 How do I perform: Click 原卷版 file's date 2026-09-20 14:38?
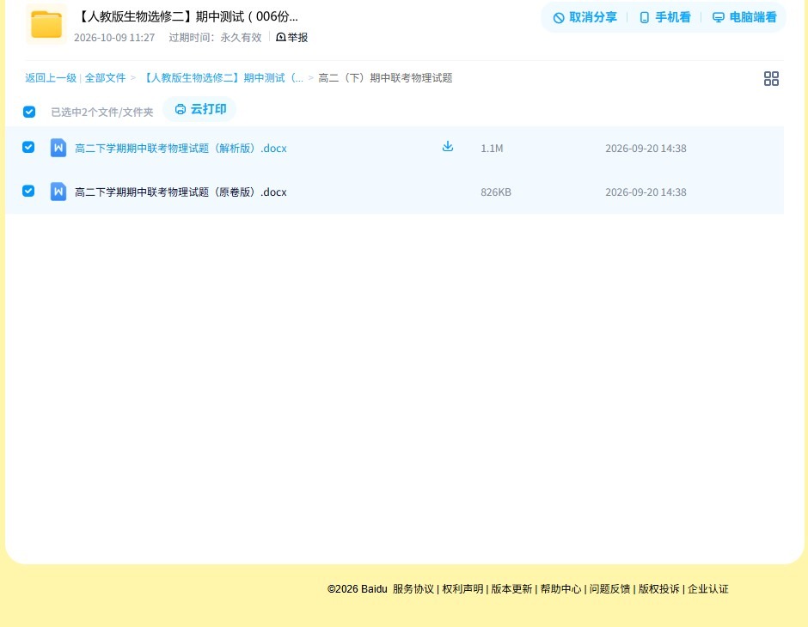(x=646, y=192)
